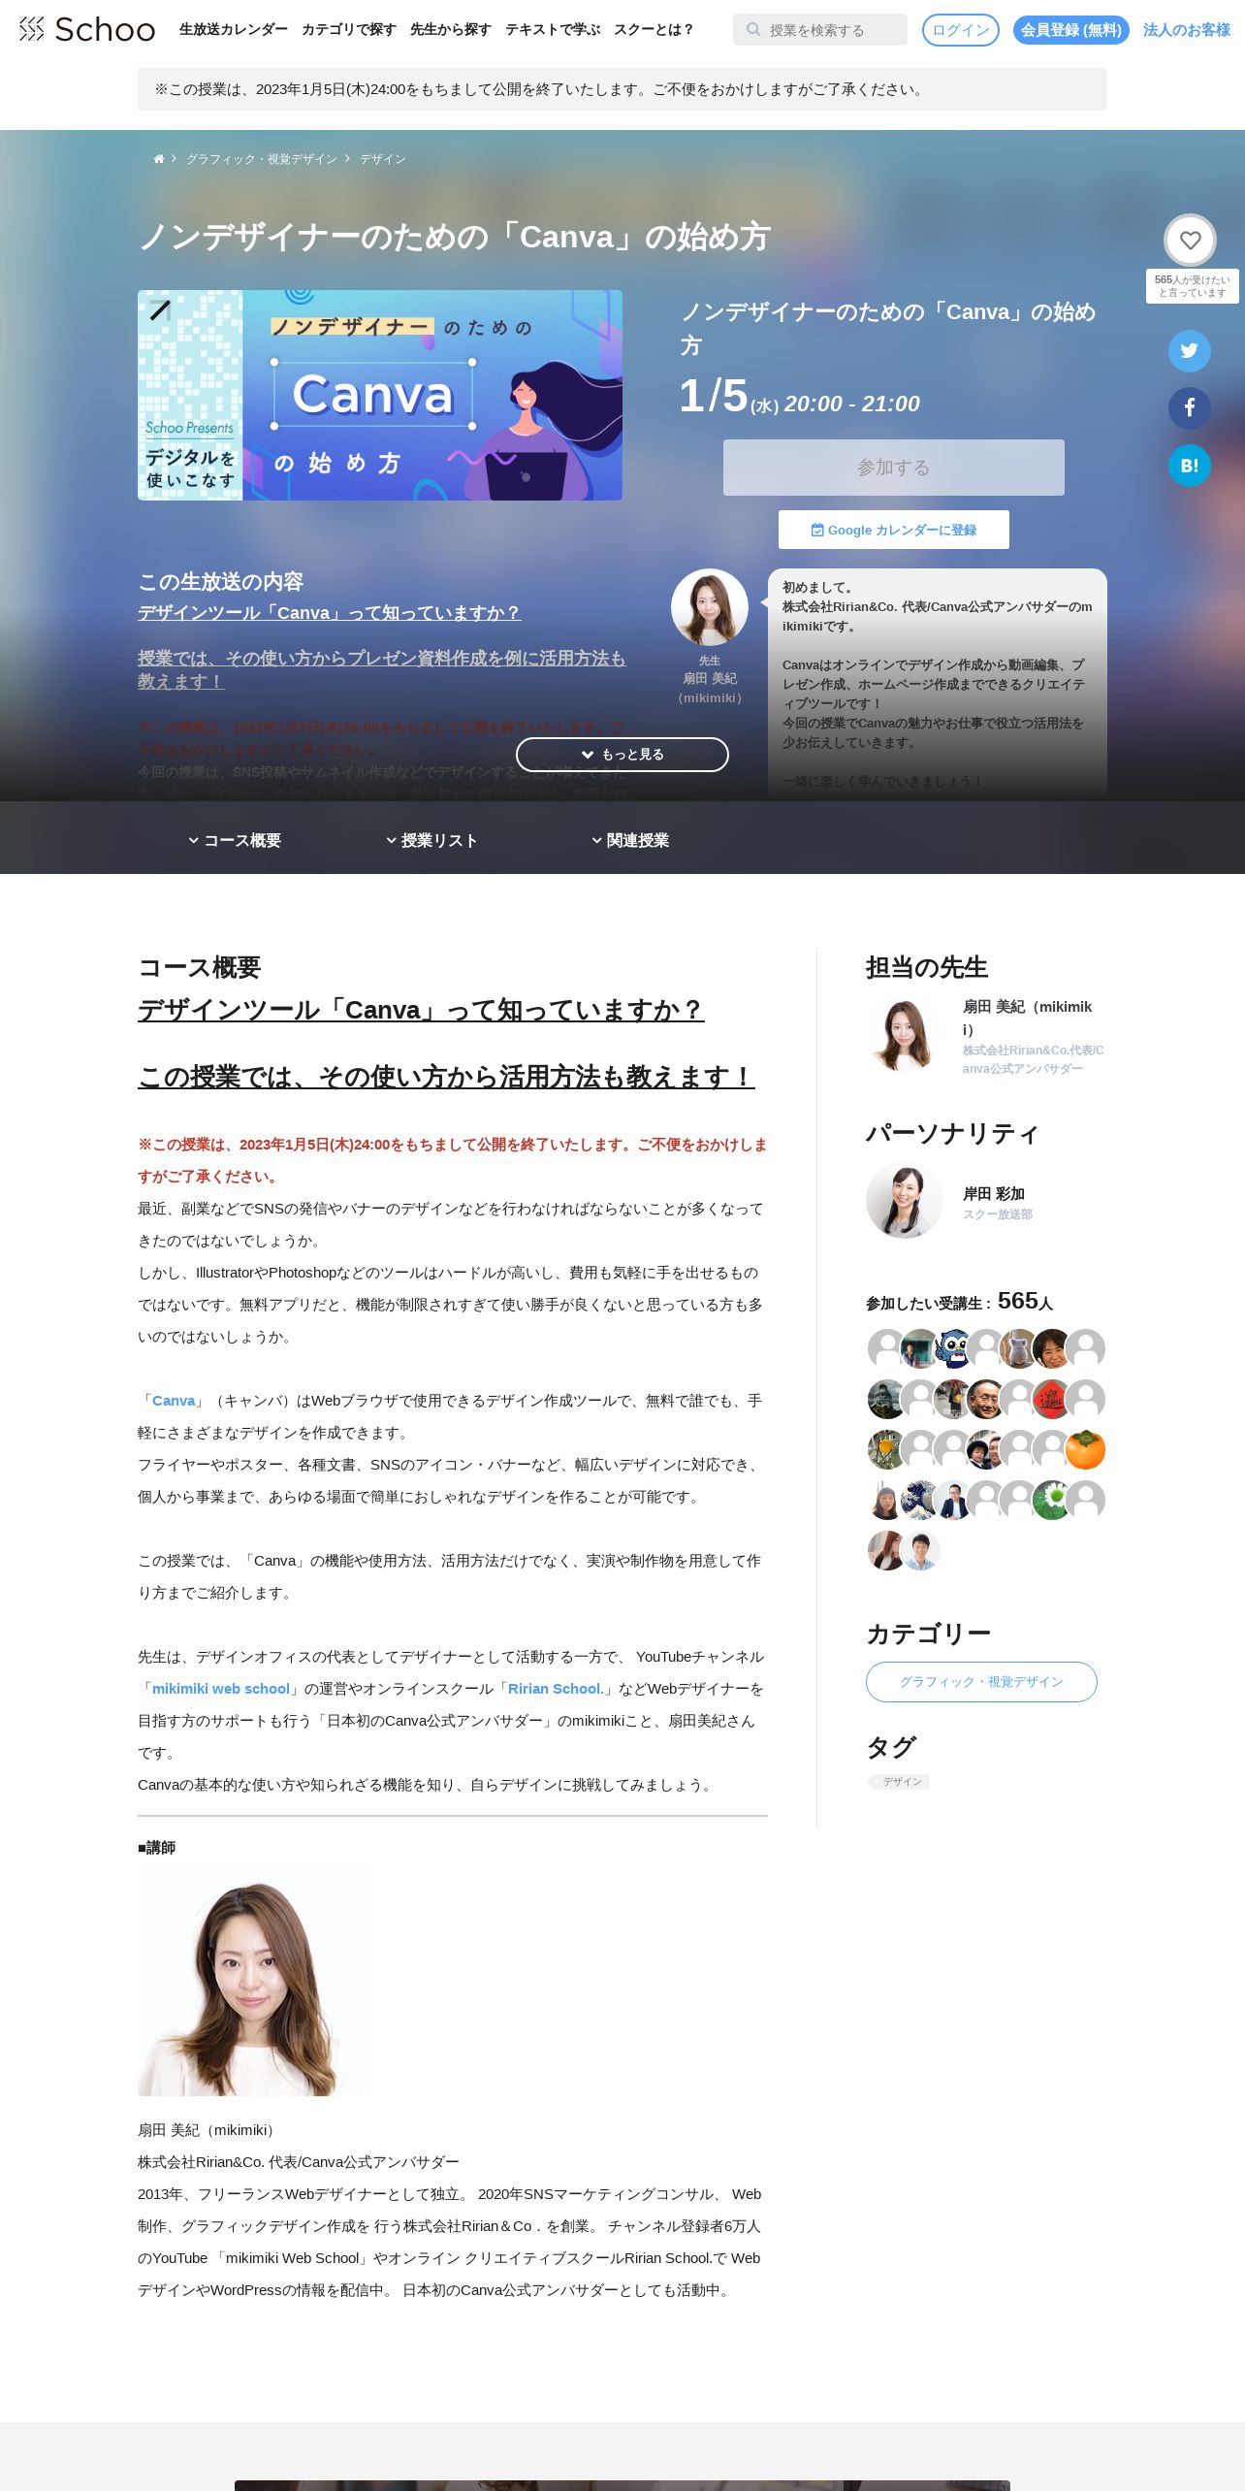Share the class on Twitter

click(1190, 351)
